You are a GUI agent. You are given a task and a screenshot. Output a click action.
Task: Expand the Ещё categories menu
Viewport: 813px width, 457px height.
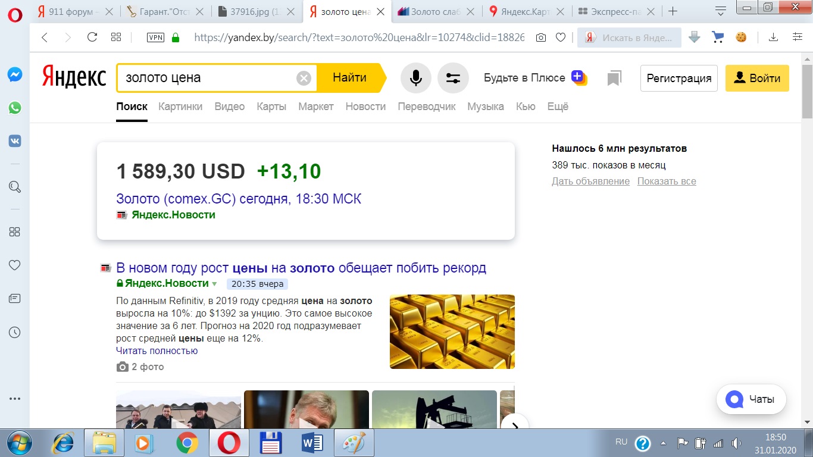coord(558,107)
